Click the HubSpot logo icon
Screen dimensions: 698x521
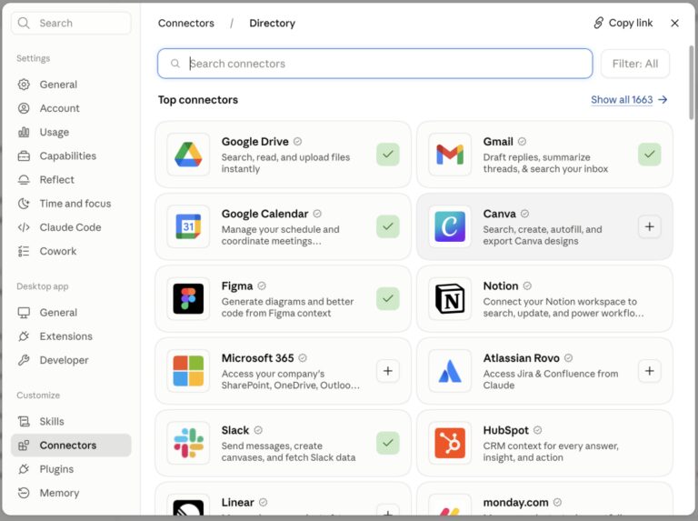coord(450,443)
